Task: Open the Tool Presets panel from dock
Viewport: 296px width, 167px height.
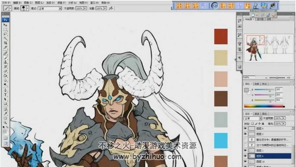Action: (x=240, y=35)
